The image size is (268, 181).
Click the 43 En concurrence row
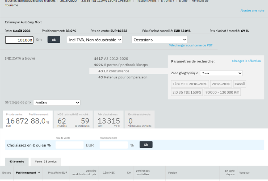click(x=128, y=71)
